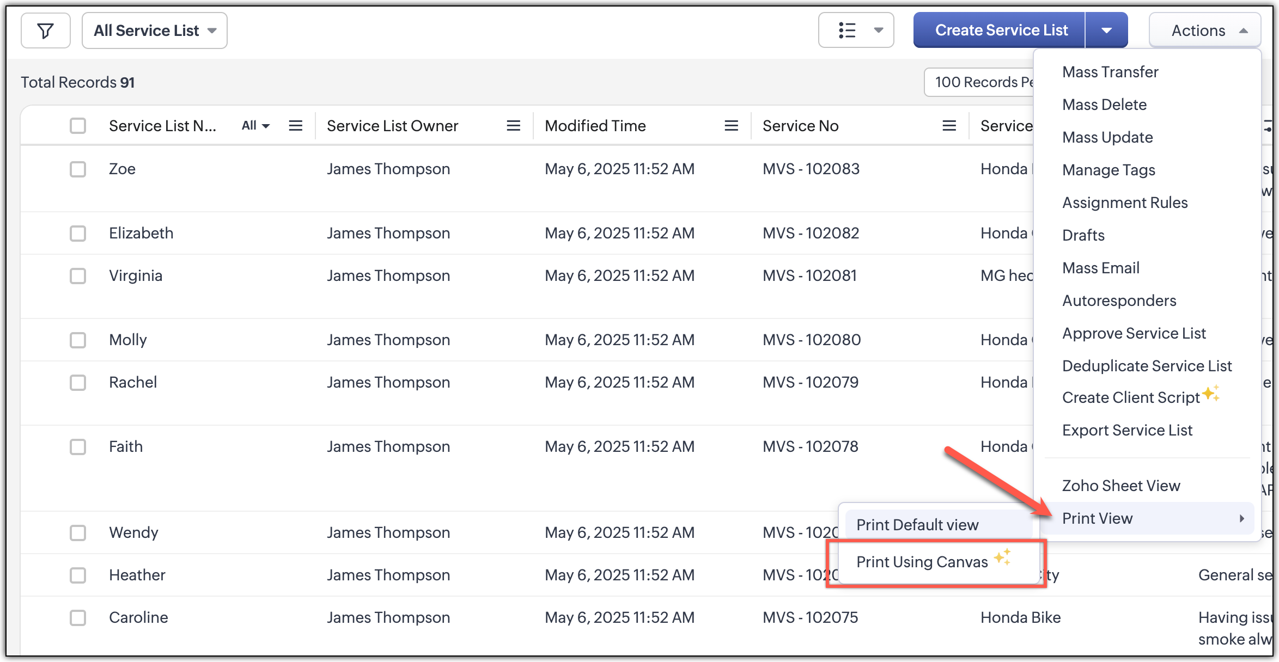Click the Create Service List button
Screen dimensions: 1279x662
[1001, 30]
